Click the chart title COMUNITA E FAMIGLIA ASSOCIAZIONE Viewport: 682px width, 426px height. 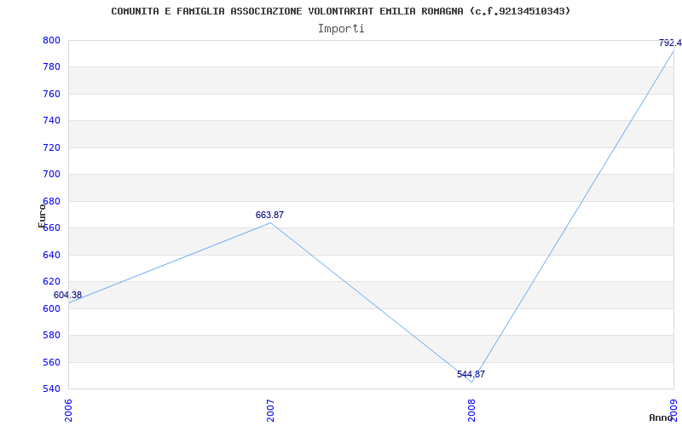pos(340,11)
